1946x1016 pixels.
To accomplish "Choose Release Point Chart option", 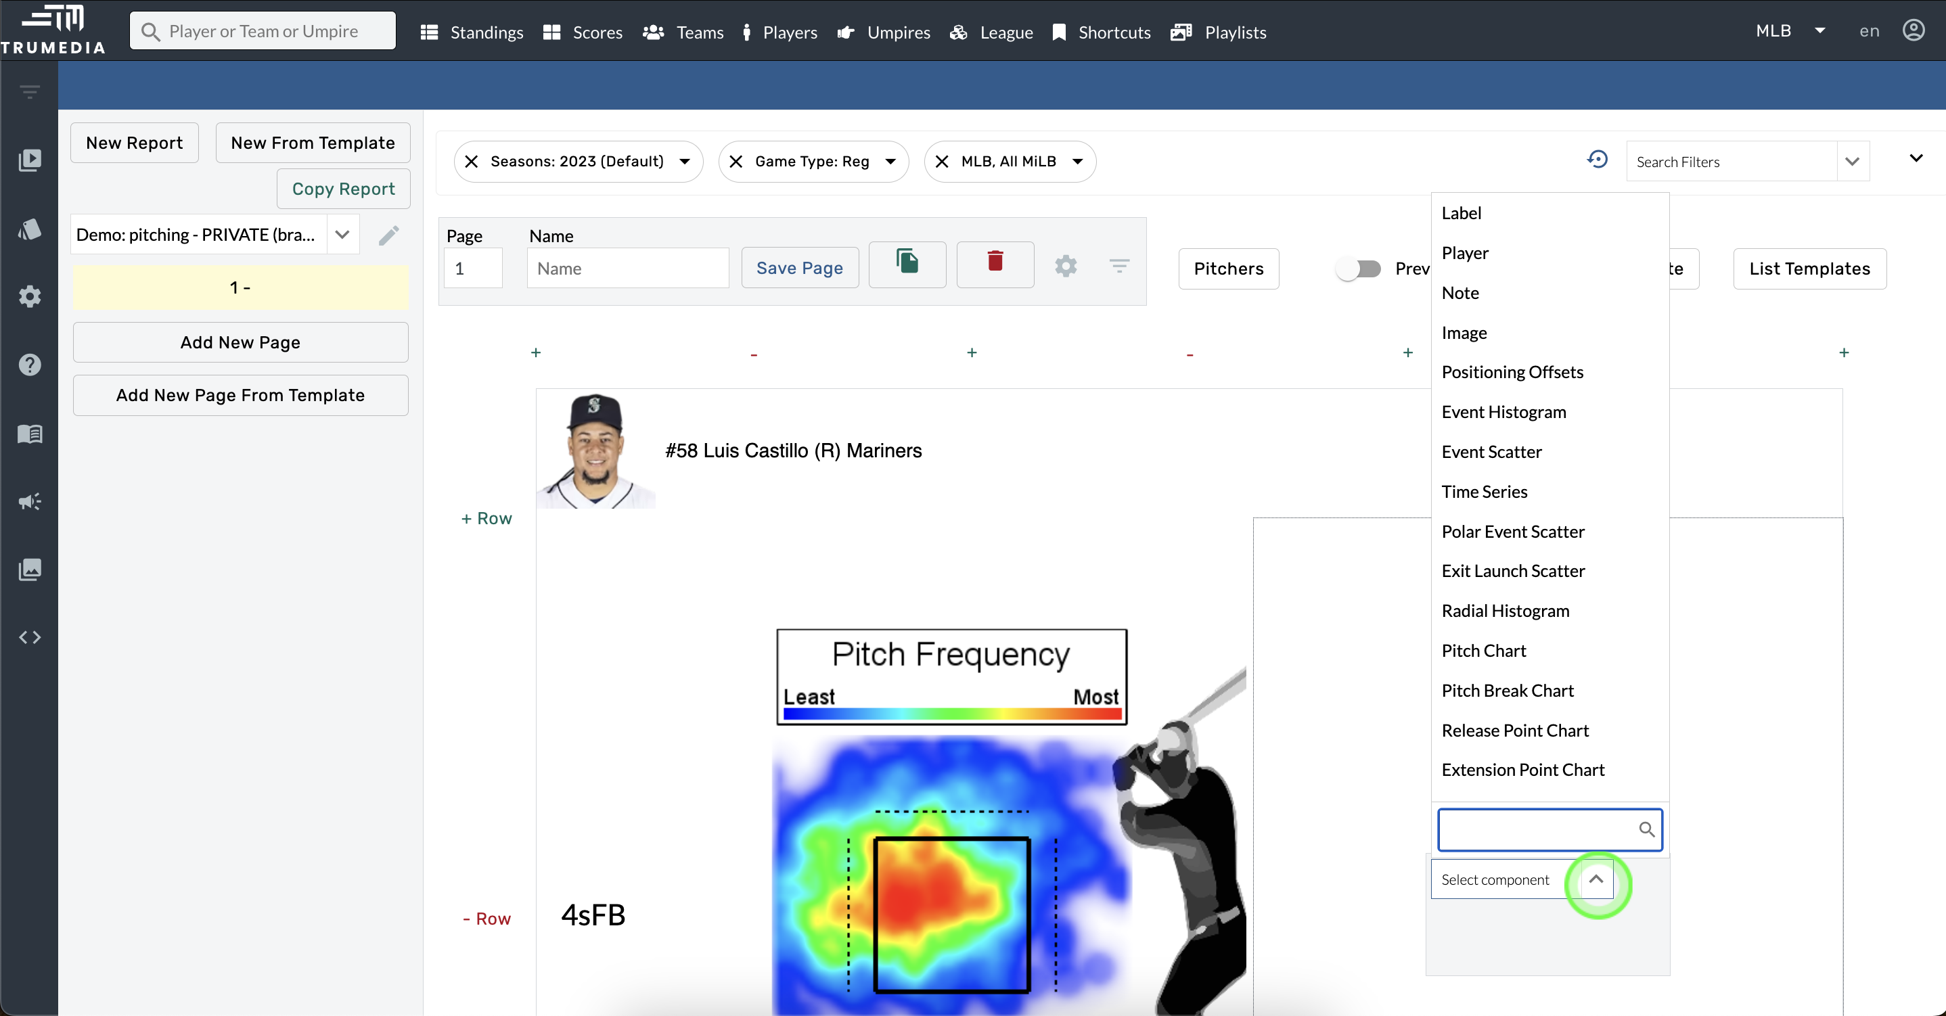I will (x=1515, y=731).
